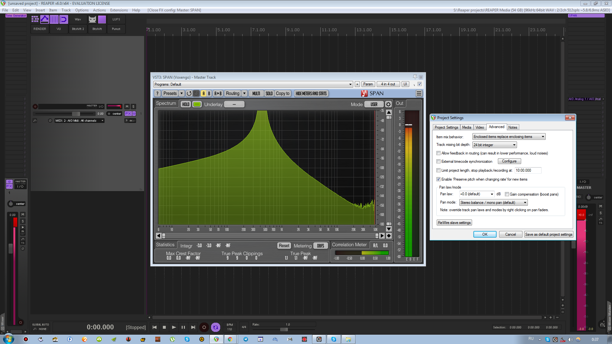This screenshot has width=612, height=344.
Task: Add new program with plus button
Action: [357, 84]
